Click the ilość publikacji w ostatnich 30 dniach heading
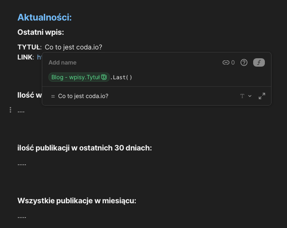 pos(84,148)
